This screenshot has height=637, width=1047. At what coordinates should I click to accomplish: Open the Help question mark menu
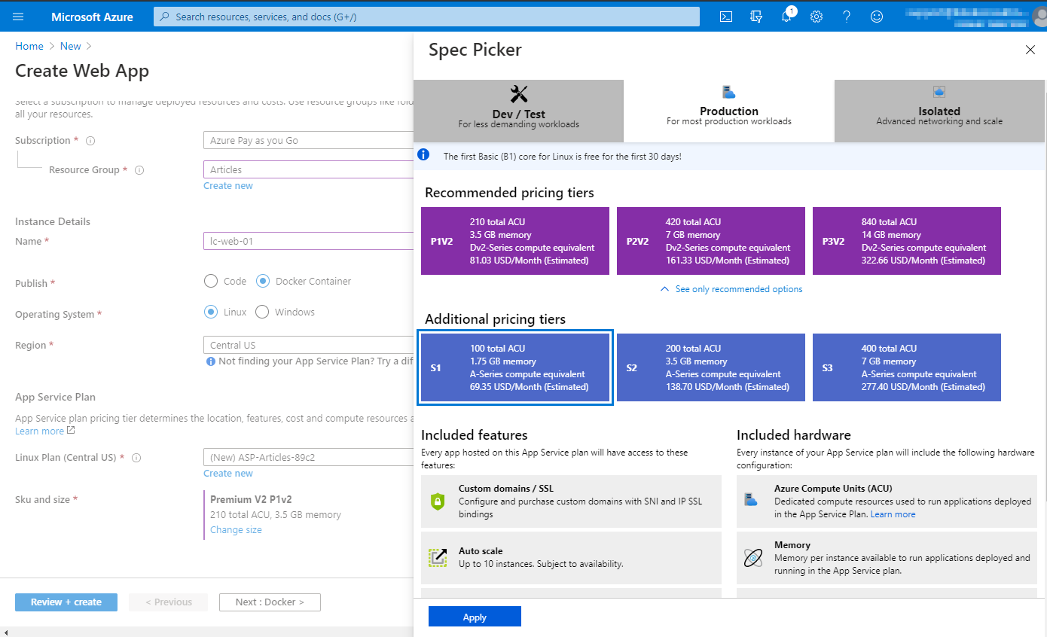click(x=846, y=16)
